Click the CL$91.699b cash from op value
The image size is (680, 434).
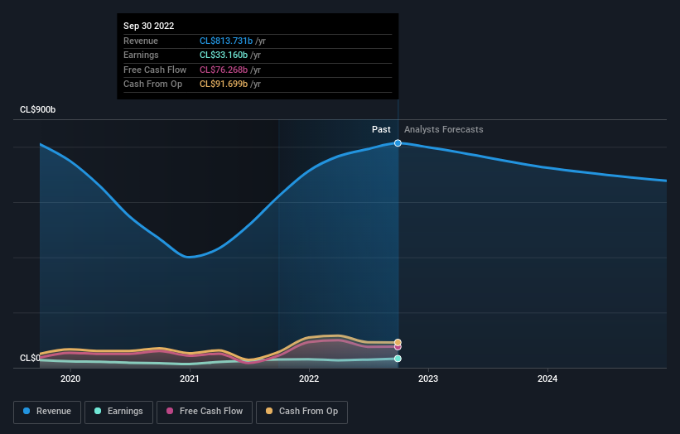click(x=224, y=84)
